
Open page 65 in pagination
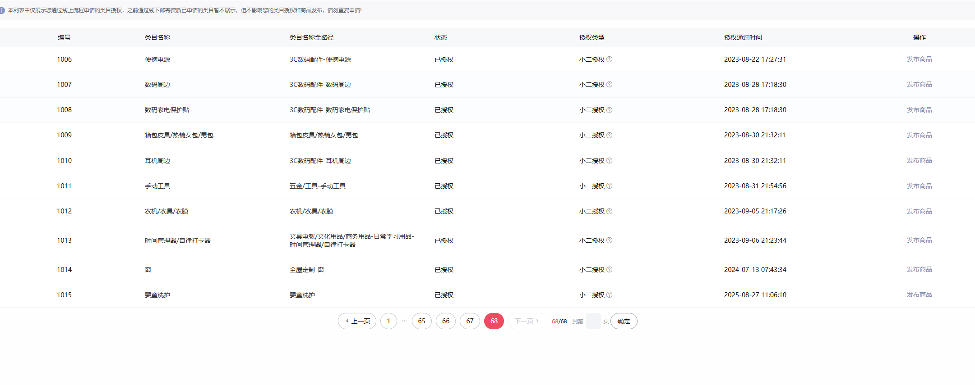tap(421, 321)
